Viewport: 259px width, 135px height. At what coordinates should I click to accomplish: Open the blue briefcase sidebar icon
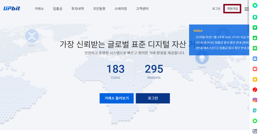pyautogui.click(x=255, y=59)
